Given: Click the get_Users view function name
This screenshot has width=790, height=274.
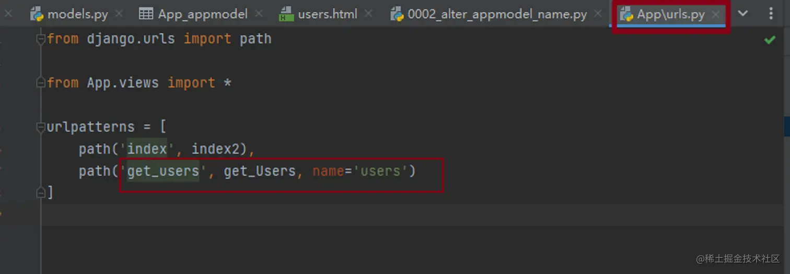Looking at the screenshot, I should pos(260,171).
